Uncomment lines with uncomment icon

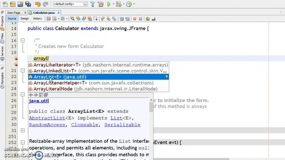tap(153, 19)
